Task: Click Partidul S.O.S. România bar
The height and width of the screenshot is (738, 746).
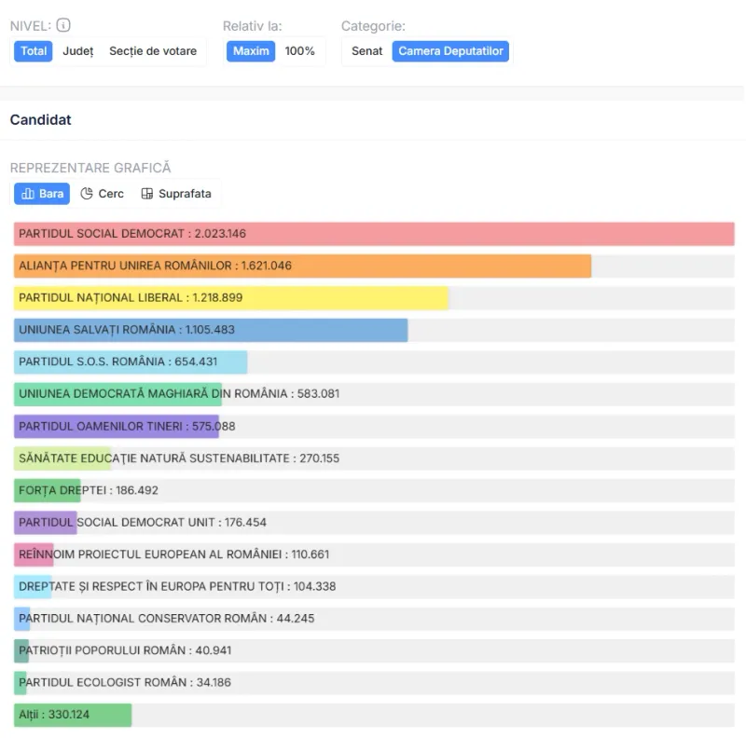Action: 131,362
